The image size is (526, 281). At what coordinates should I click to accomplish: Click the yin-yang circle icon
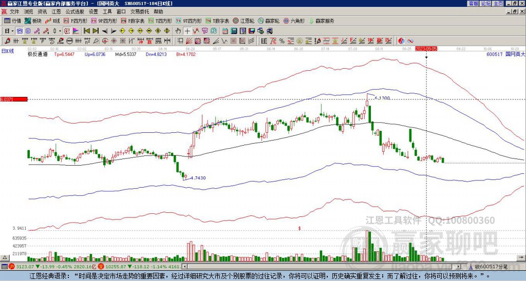click(x=401, y=41)
